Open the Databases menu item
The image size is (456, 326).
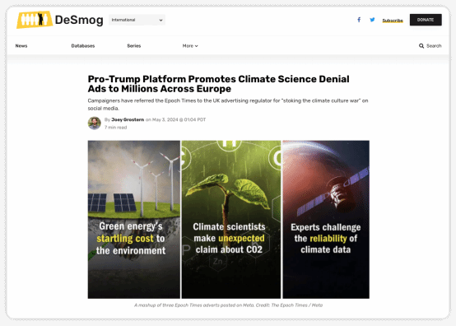pos(83,46)
